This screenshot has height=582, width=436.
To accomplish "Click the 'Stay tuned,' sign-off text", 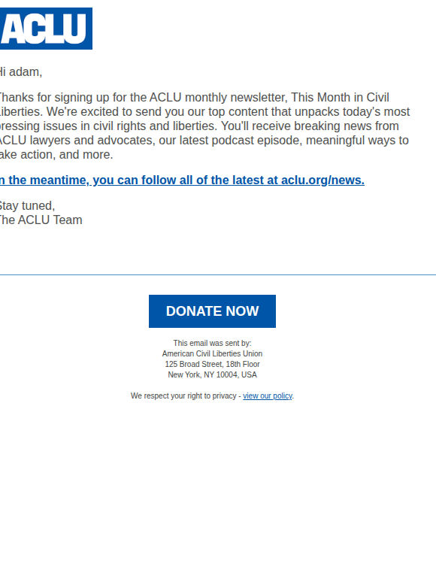I will (x=28, y=205).
